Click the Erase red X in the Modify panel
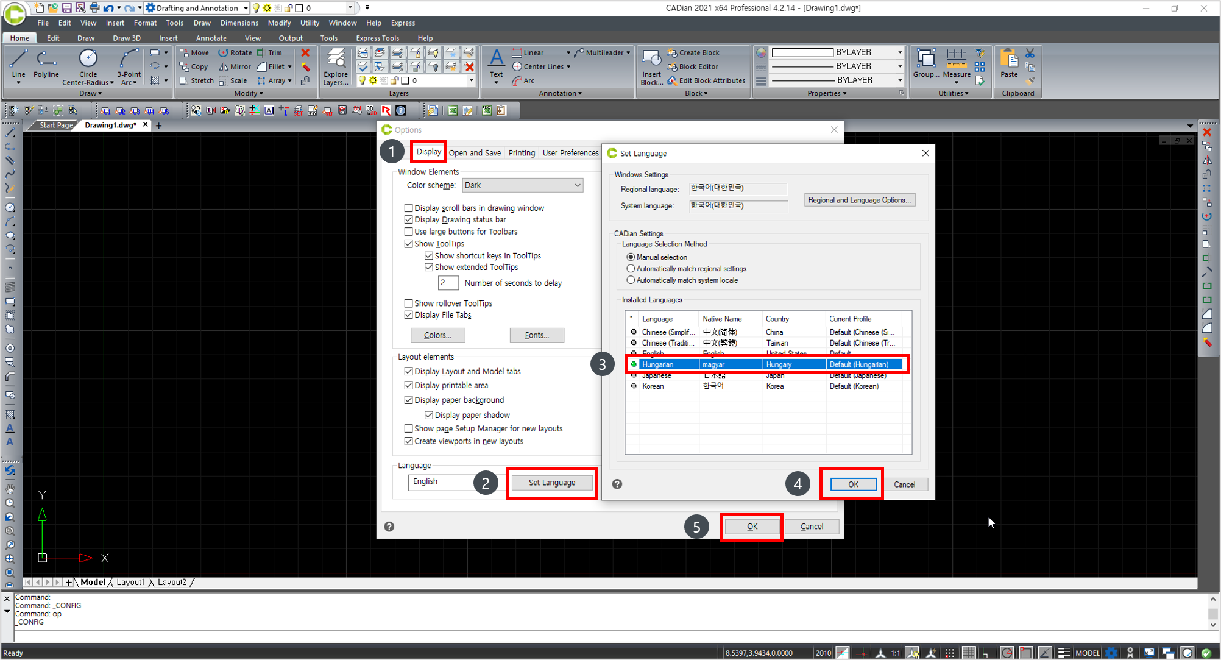Viewport: 1221px width, 660px height. pyautogui.click(x=305, y=53)
